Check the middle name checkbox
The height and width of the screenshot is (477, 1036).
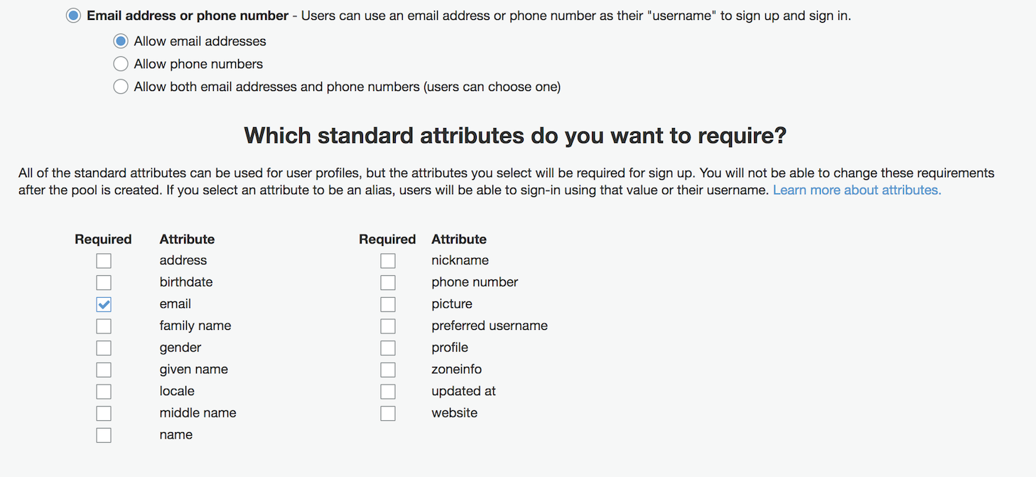pos(103,413)
